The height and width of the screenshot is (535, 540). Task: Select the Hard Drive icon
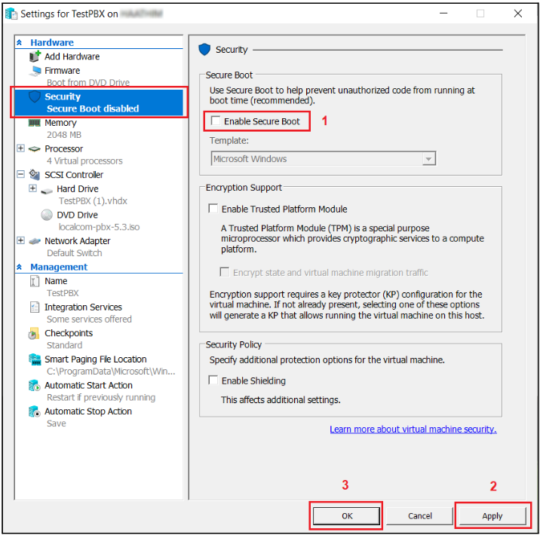coord(47,189)
